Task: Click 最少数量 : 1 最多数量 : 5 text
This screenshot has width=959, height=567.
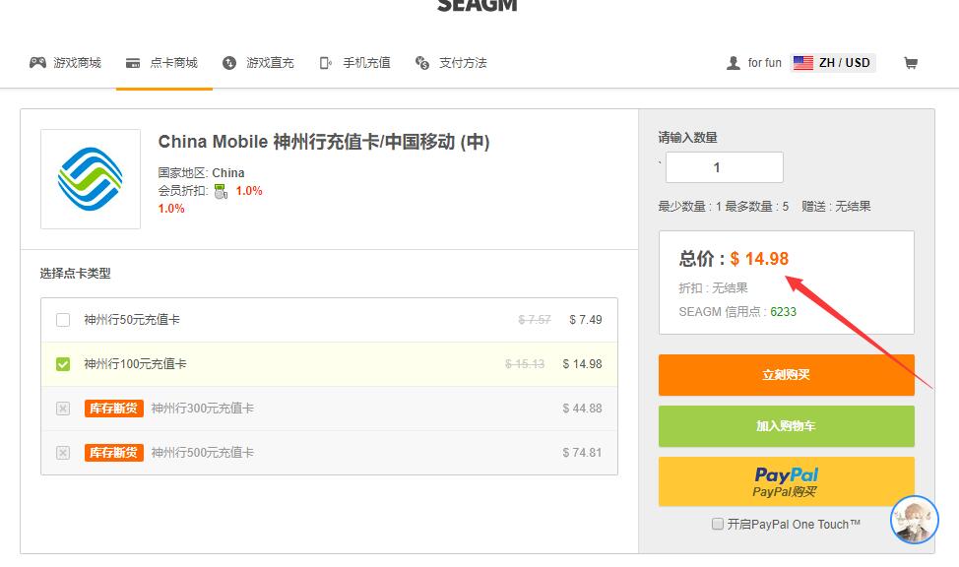Action: click(x=724, y=206)
